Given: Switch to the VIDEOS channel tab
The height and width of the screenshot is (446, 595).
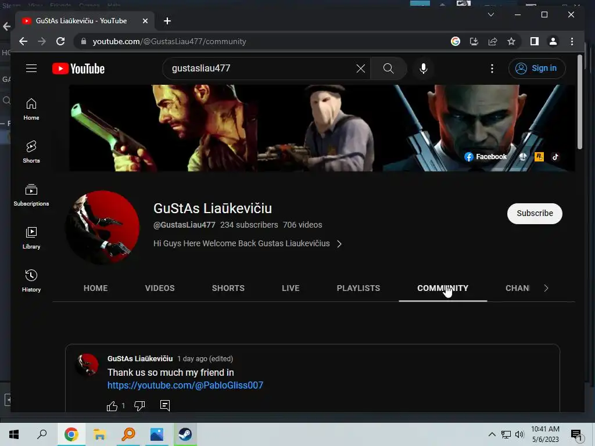Looking at the screenshot, I should tap(160, 288).
